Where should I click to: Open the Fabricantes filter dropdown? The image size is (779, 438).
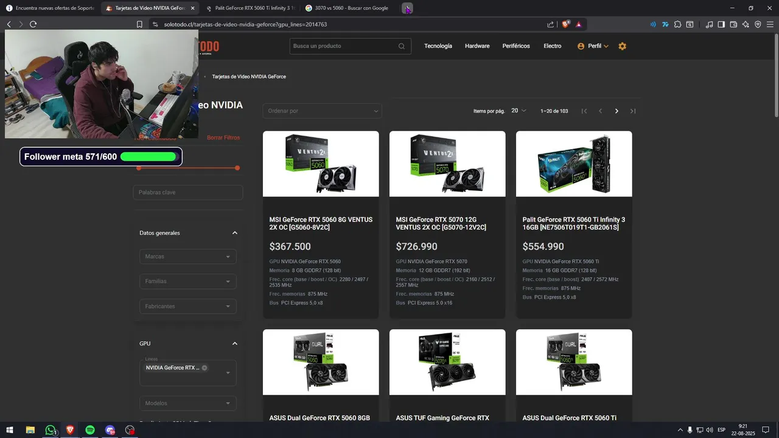click(187, 307)
